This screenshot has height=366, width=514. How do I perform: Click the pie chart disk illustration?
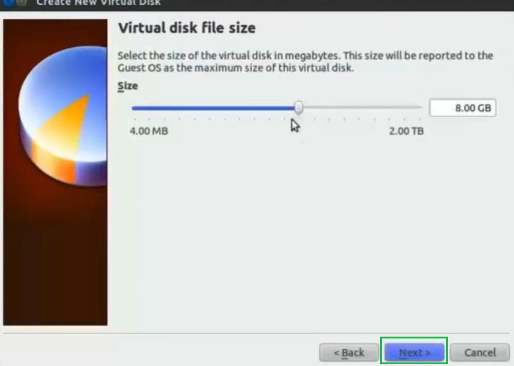tap(63, 116)
